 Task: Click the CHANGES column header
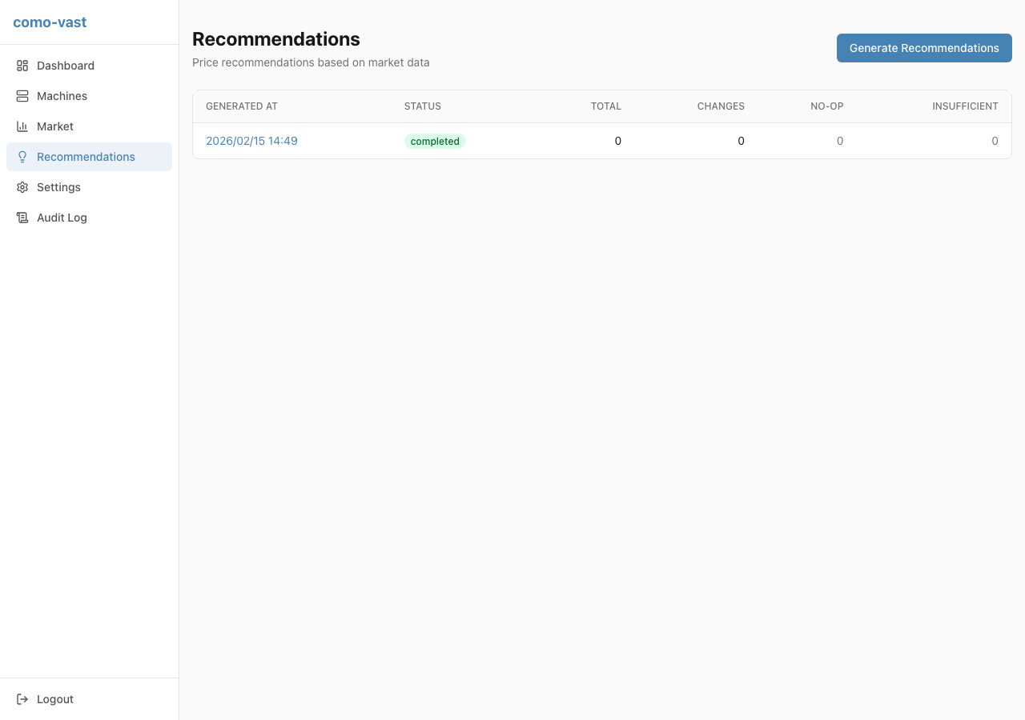(x=721, y=106)
